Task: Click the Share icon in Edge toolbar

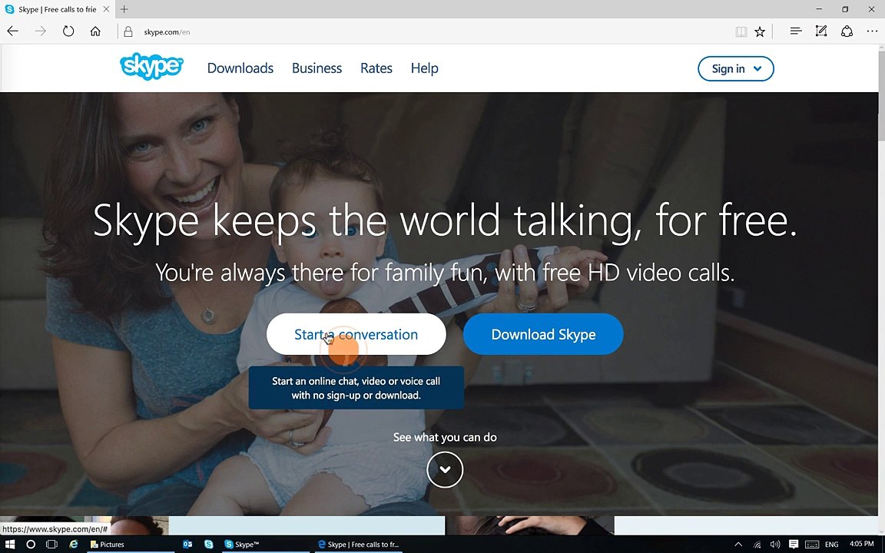Action: (x=847, y=31)
